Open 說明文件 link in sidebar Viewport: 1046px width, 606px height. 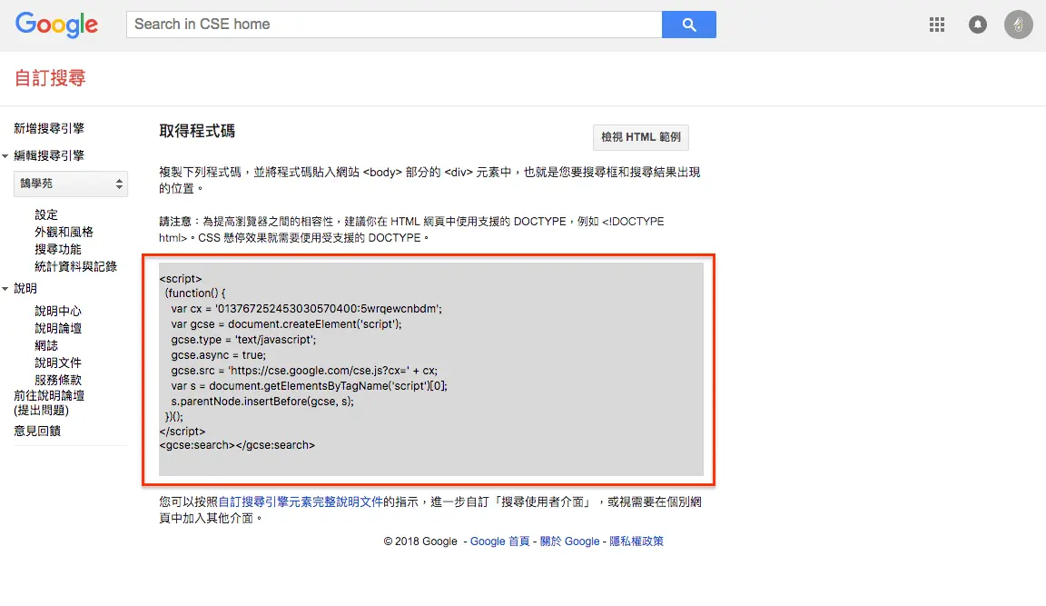click(57, 363)
